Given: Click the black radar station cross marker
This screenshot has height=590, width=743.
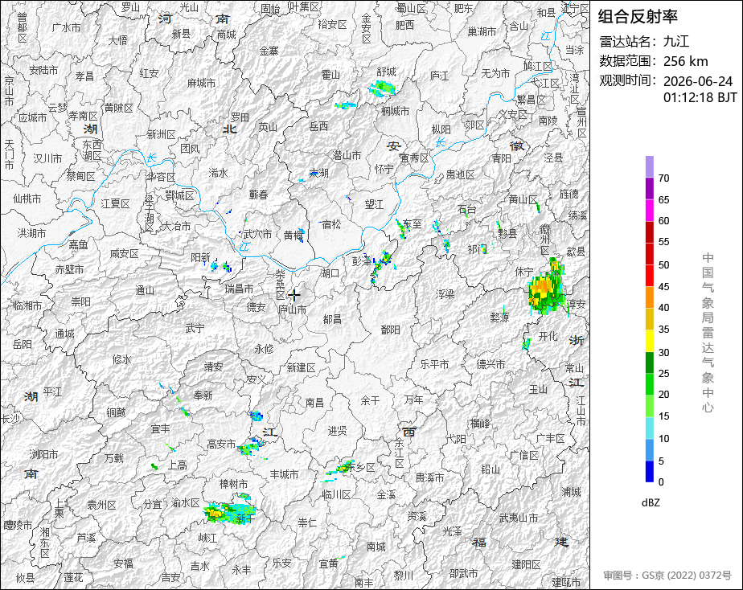Looking at the screenshot, I should pyautogui.click(x=294, y=296).
